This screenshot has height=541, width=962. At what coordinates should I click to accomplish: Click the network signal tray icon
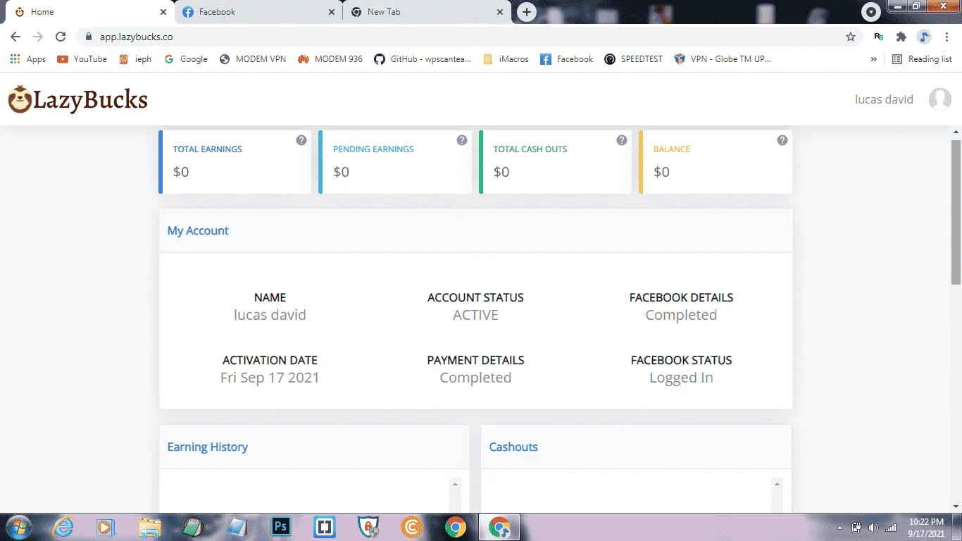(891, 528)
